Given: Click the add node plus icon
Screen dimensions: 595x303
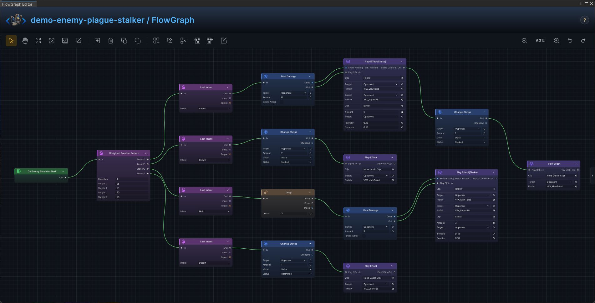Looking at the screenshot, I should click(x=97, y=41).
